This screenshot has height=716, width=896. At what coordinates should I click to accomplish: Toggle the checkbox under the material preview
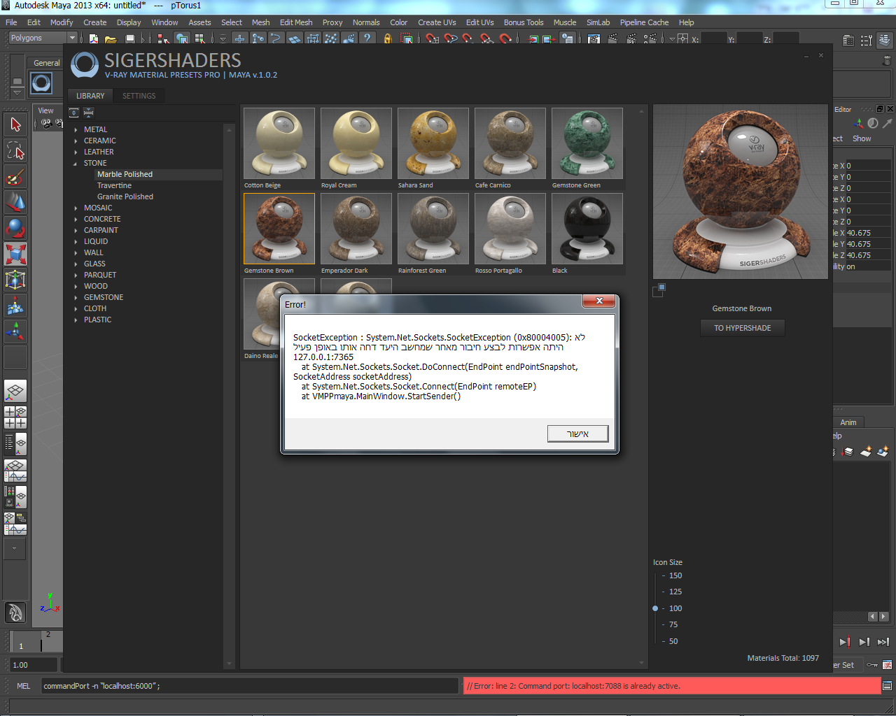point(658,291)
